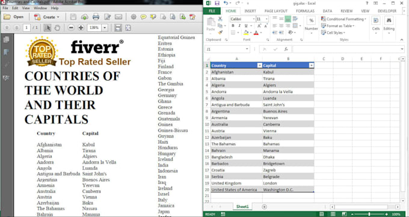Open the font size 11 dropdown
This screenshot has width=409, height=217.
tap(266, 19)
